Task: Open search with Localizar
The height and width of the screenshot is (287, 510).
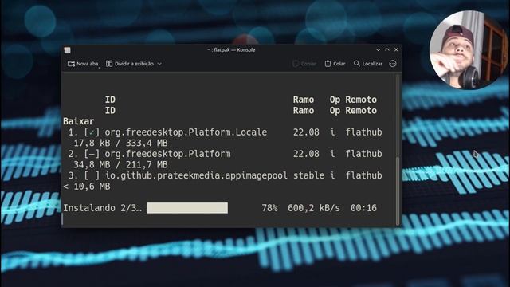Action: (368, 64)
